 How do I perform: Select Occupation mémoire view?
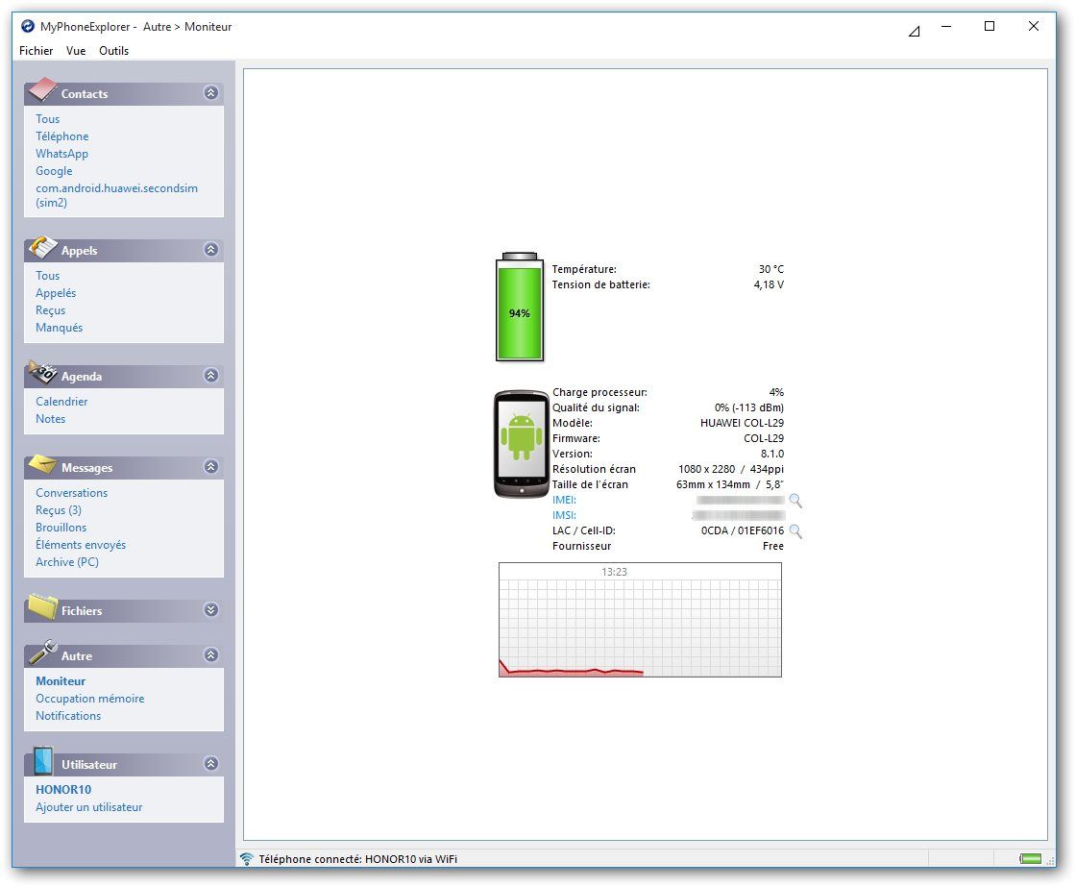point(89,699)
